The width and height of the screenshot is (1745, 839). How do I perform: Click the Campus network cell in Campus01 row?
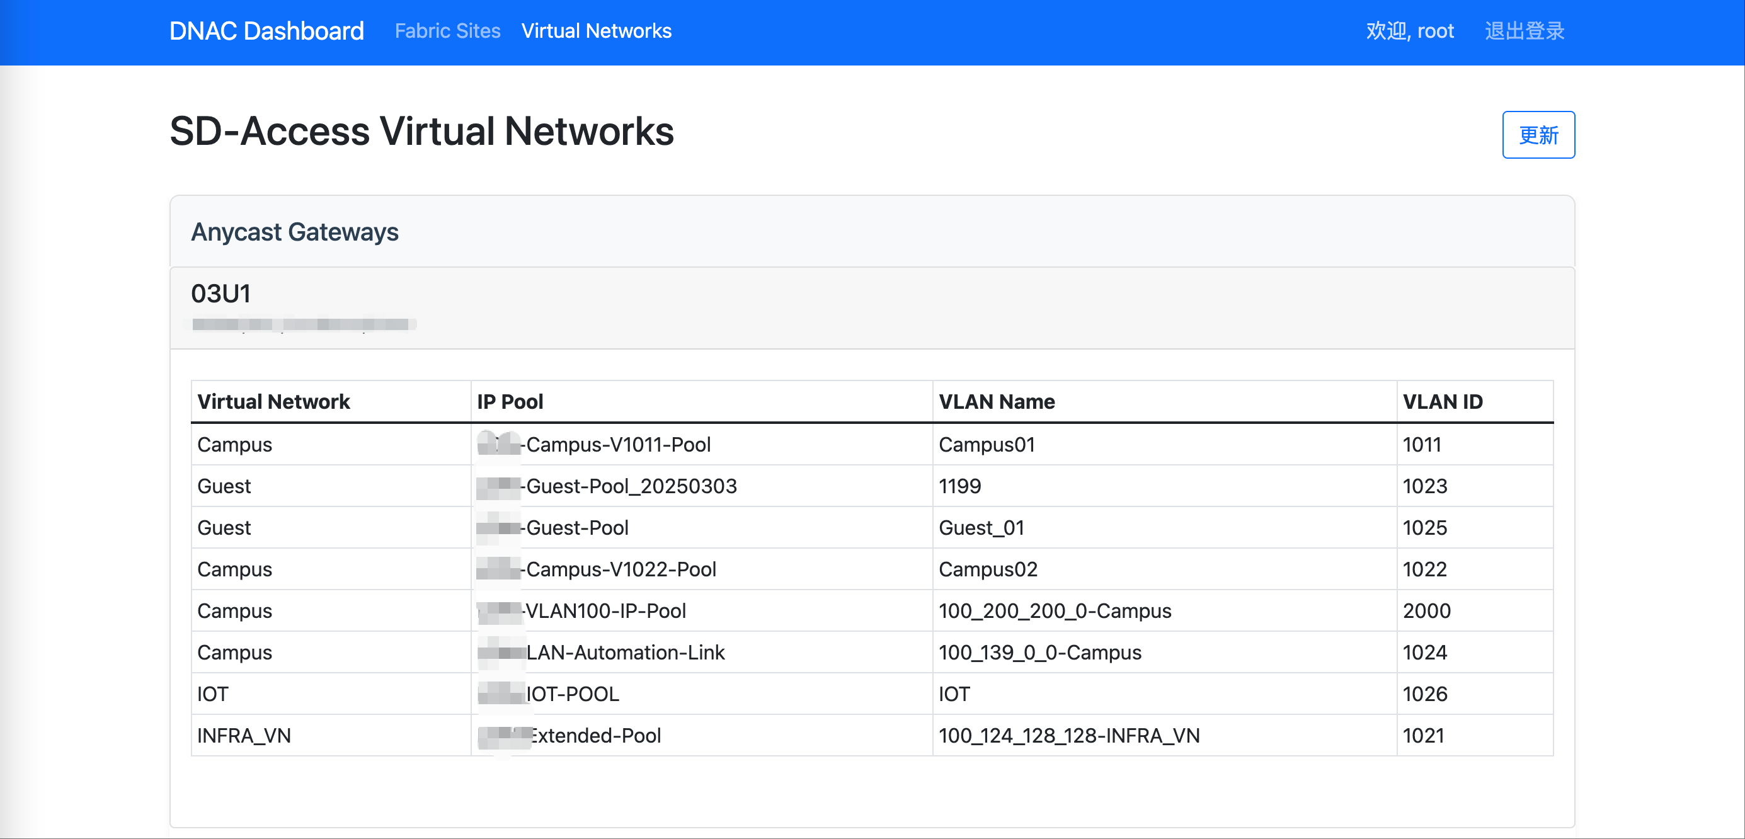click(x=331, y=445)
